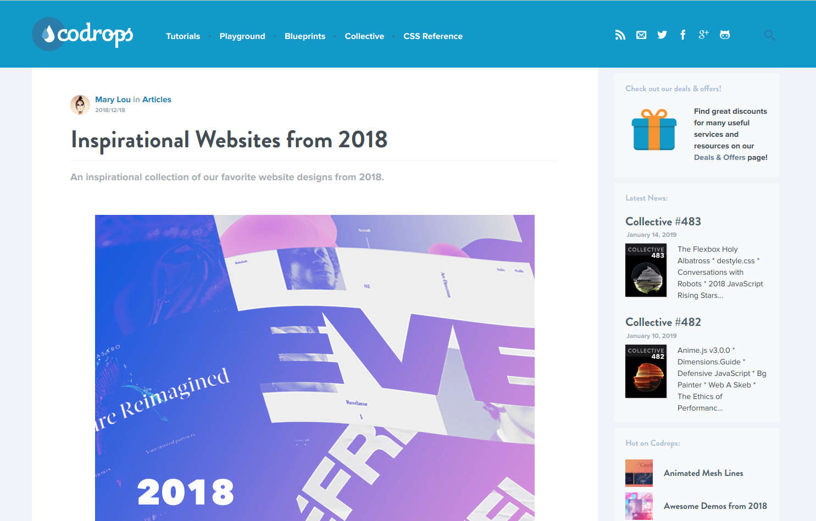Open the Tutorials menu item
Screen dimensions: 816x521
pos(183,36)
